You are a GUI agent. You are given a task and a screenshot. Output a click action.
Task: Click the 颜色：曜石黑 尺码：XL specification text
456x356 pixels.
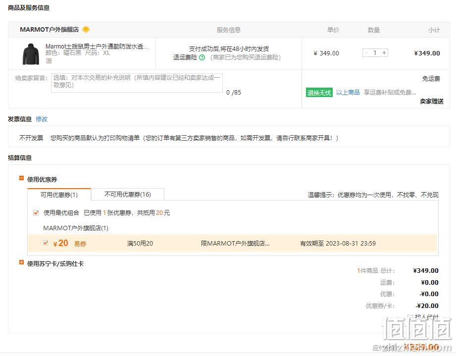pos(78,53)
